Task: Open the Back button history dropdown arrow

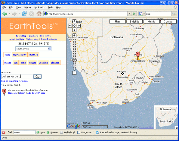Action: (9, 14)
